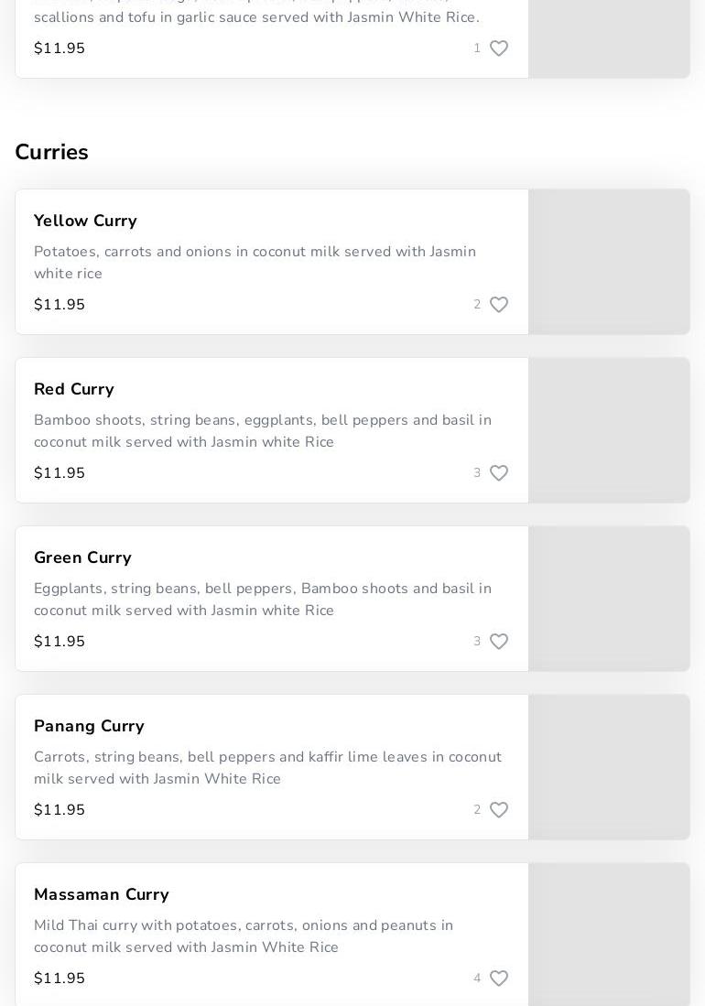705x1006 pixels.
Task: Click the Red Curry $11.95 price
Action: [x=60, y=473]
